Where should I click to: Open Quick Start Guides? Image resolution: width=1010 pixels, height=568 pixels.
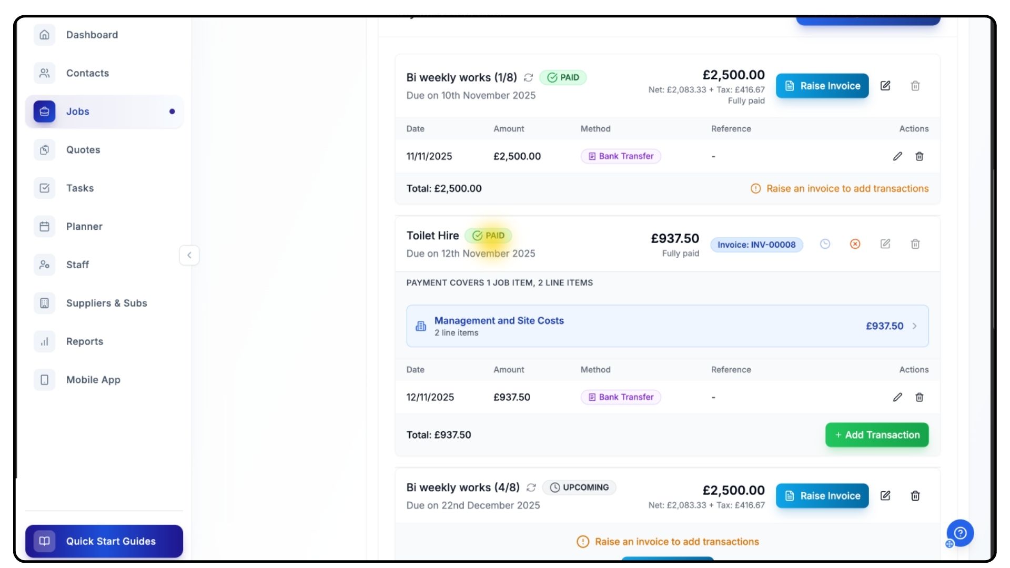tap(104, 541)
